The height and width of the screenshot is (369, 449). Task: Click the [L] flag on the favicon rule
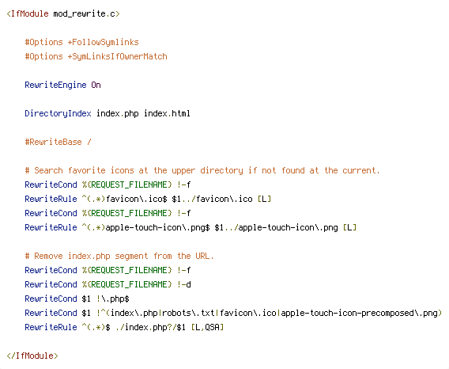pyautogui.click(x=264, y=199)
